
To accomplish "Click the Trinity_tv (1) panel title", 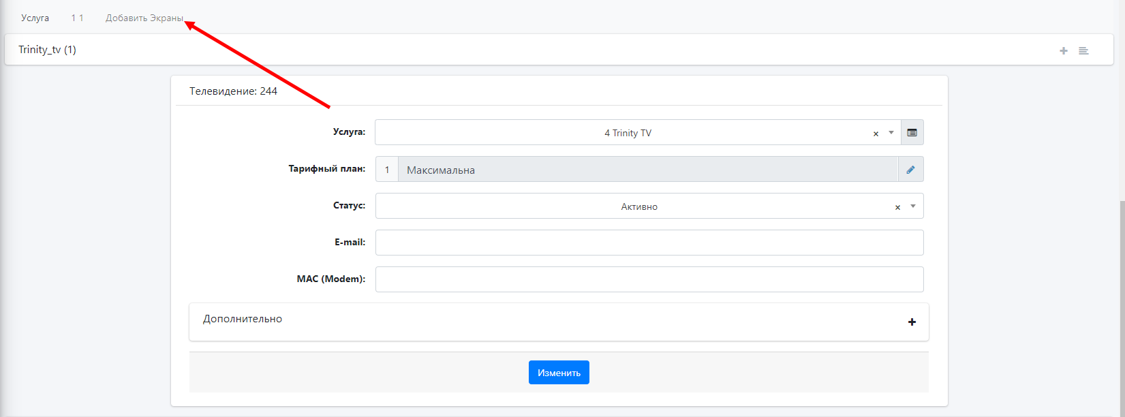I will (47, 50).
